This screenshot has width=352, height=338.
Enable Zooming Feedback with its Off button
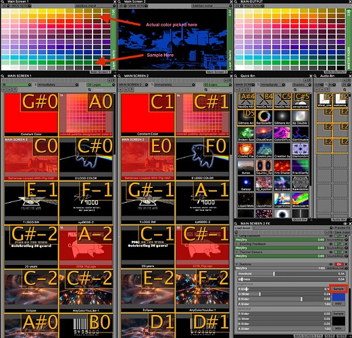coord(339,244)
